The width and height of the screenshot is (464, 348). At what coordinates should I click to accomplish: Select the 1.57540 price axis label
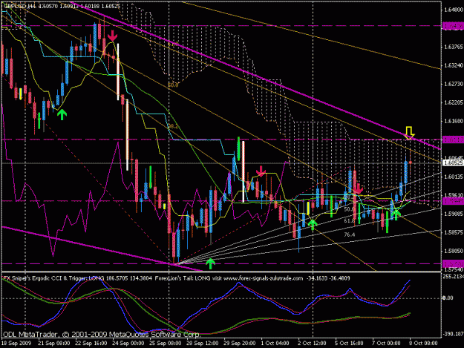click(x=453, y=269)
